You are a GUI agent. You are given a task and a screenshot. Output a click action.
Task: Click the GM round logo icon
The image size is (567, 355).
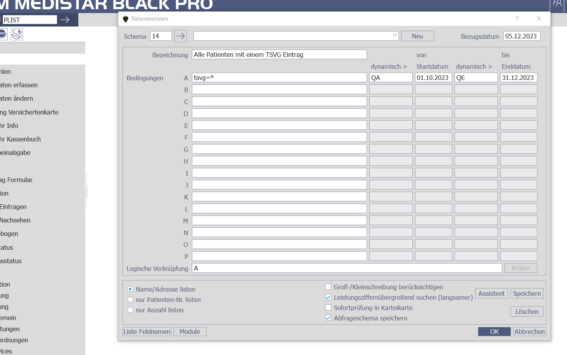3,34
